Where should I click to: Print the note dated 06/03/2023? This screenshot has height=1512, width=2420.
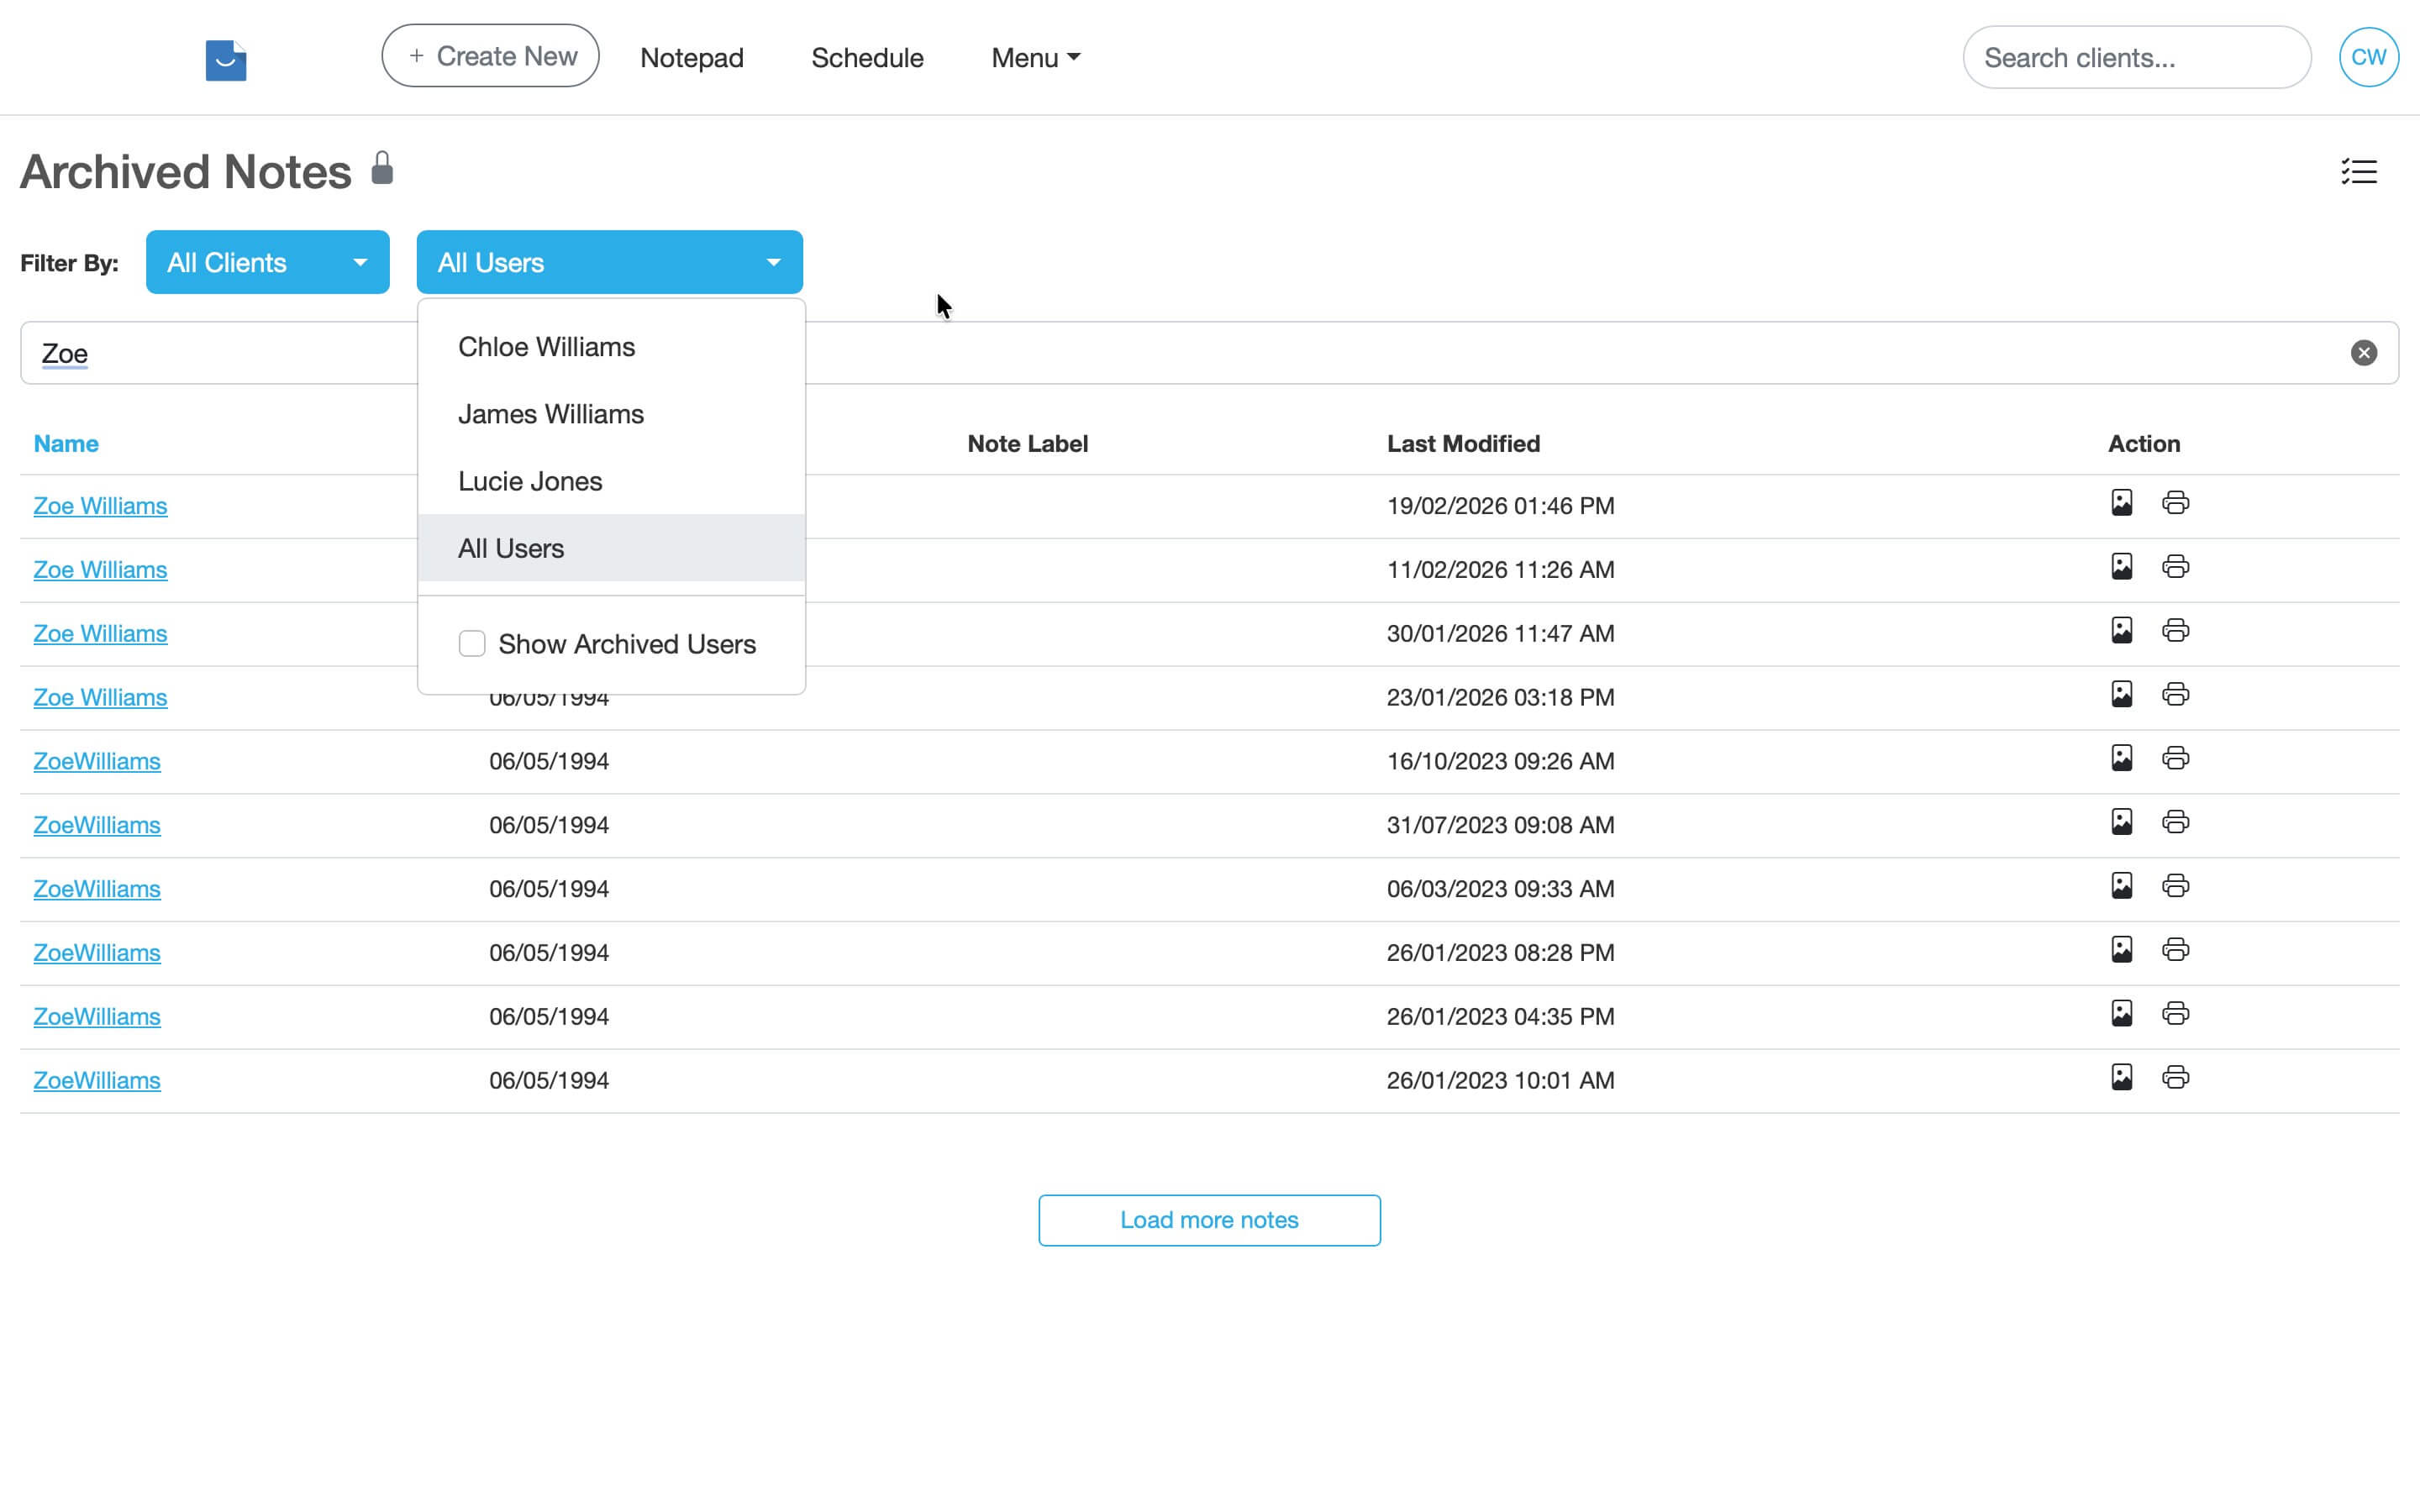(x=2176, y=885)
